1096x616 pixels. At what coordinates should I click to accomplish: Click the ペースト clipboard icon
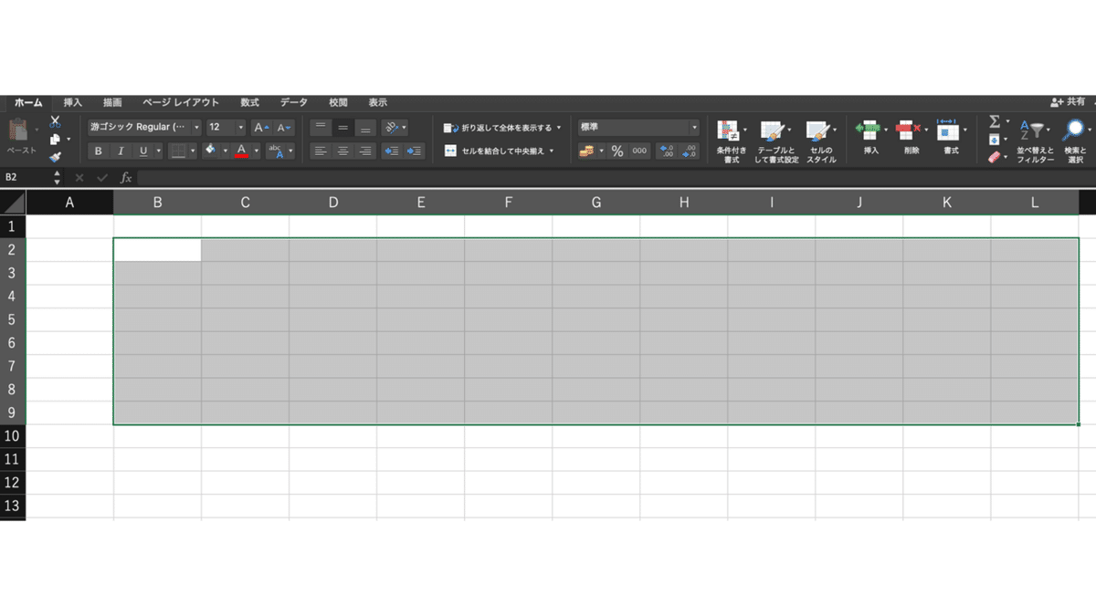coord(20,131)
